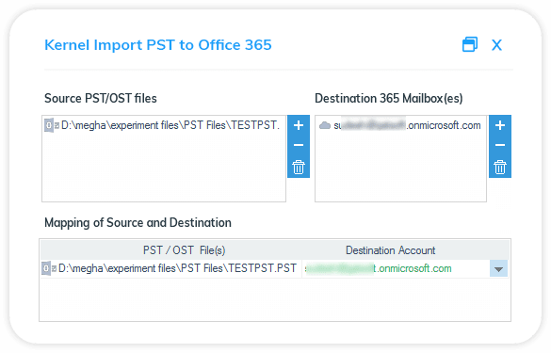The image size is (551, 353).
Task: Click the cloud icon beside the onmicrosoft.com mailbox
Action: click(x=325, y=125)
